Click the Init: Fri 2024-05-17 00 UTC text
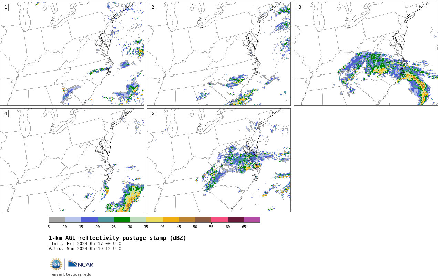 pos(86,244)
